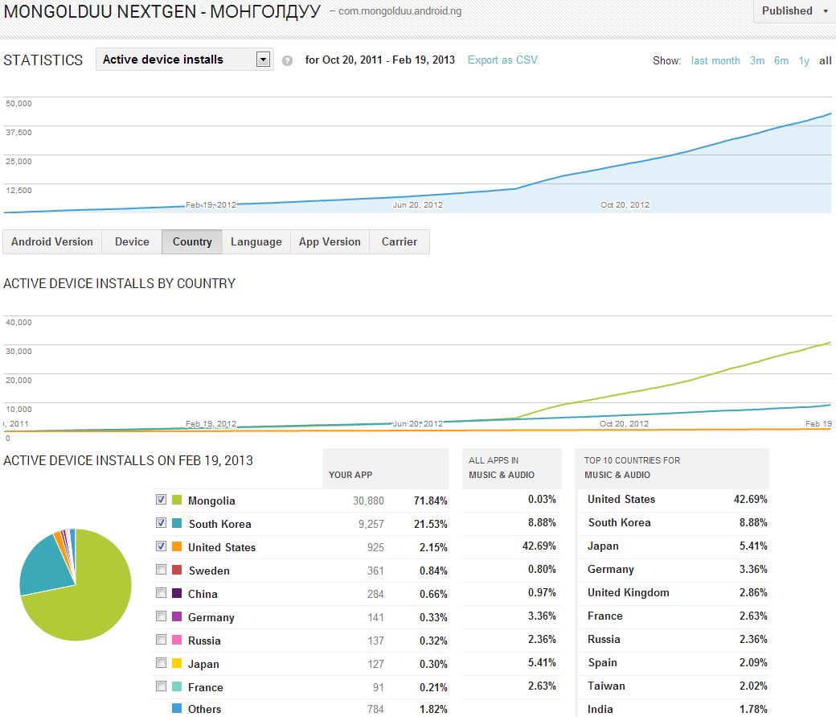This screenshot has height=717, width=836.
Task: Click Others blue color swatch
Action: (x=177, y=708)
